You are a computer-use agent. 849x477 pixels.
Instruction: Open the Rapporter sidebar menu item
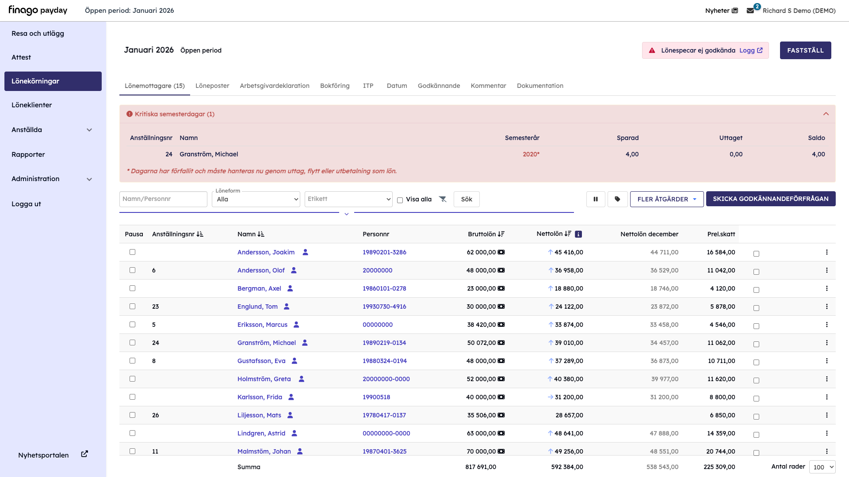pyautogui.click(x=28, y=155)
